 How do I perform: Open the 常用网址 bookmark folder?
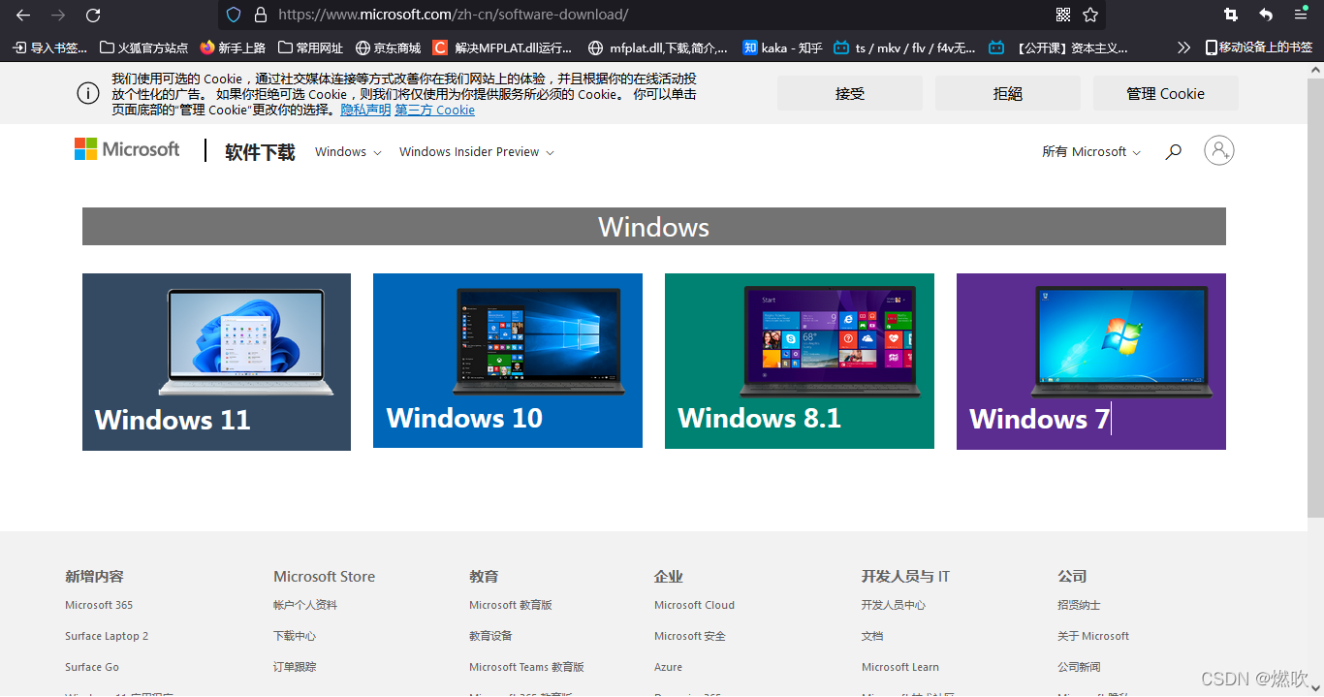point(310,48)
